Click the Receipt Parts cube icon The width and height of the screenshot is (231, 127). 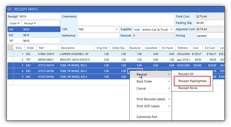[9, 9]
